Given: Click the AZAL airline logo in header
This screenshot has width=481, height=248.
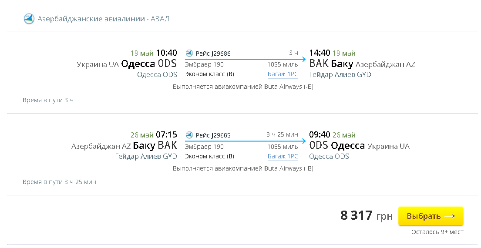Looking at the screenshot, I should (29, 19).
